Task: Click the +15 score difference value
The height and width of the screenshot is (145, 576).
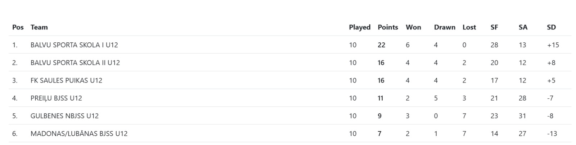Action: [553, 45]
